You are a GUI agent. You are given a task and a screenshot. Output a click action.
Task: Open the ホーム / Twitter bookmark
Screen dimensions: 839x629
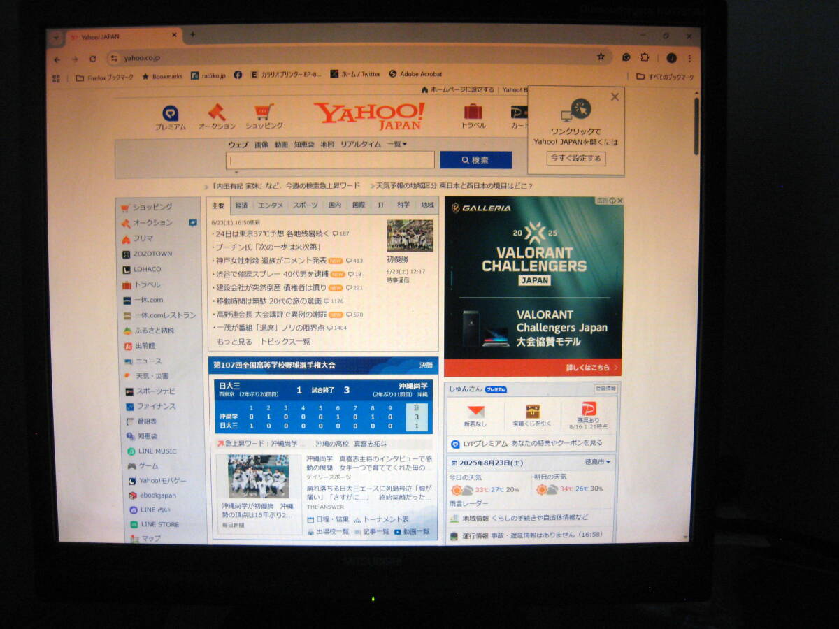355,74
